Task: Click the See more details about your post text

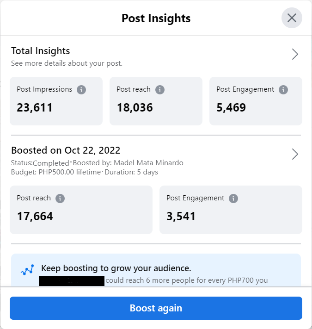Action: pyautogui.click(x=67, y=63)
